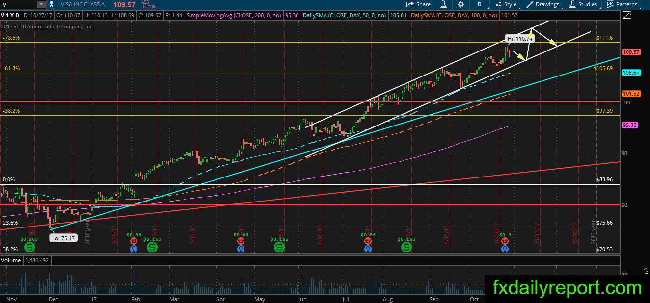Click the symbol link icon beside ticker box
Viewport: 650px width, 303px height.
tap(51, 4)
